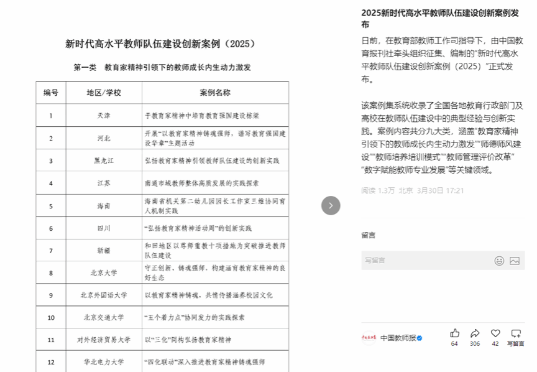Image resolution: width=537 pixels, height=372 pixels.
Task: Click the 3月30日 17:21 publish time
Action: [x=441, y=190]
